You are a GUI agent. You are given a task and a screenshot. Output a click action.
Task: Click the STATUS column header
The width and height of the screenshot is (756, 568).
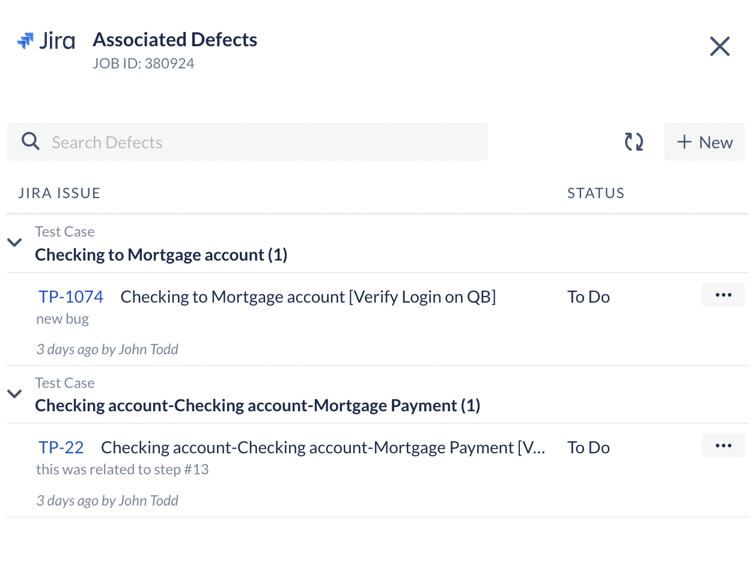(596, 193)
